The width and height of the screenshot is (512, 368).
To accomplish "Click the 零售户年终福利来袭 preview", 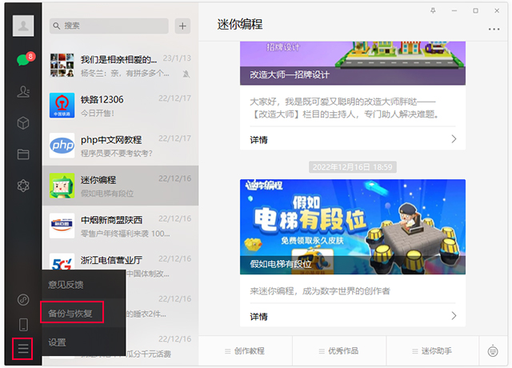I will 126,234.
